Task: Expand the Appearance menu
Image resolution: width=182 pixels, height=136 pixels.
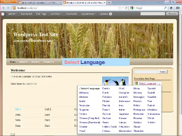Action: (x=88, y=14)
